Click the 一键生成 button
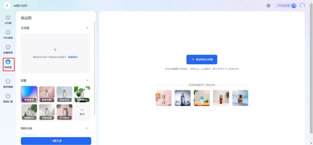 (56, 141)
